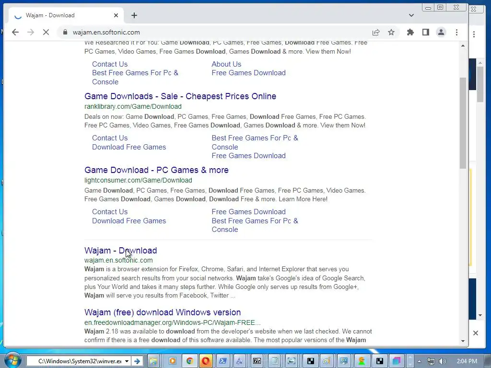Open Game Download - PC Games & more result
The height and width of the screenshot is (368, 491).
pos(156,170)
